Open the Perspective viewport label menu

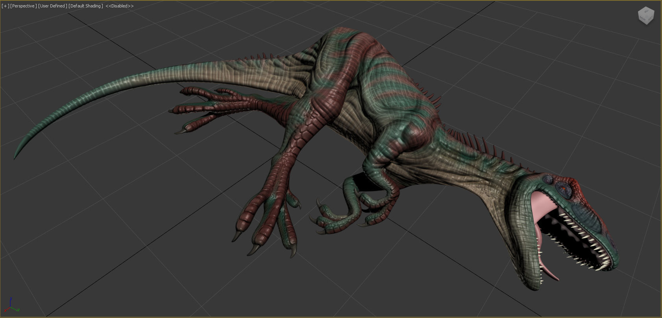click(24, 6)
